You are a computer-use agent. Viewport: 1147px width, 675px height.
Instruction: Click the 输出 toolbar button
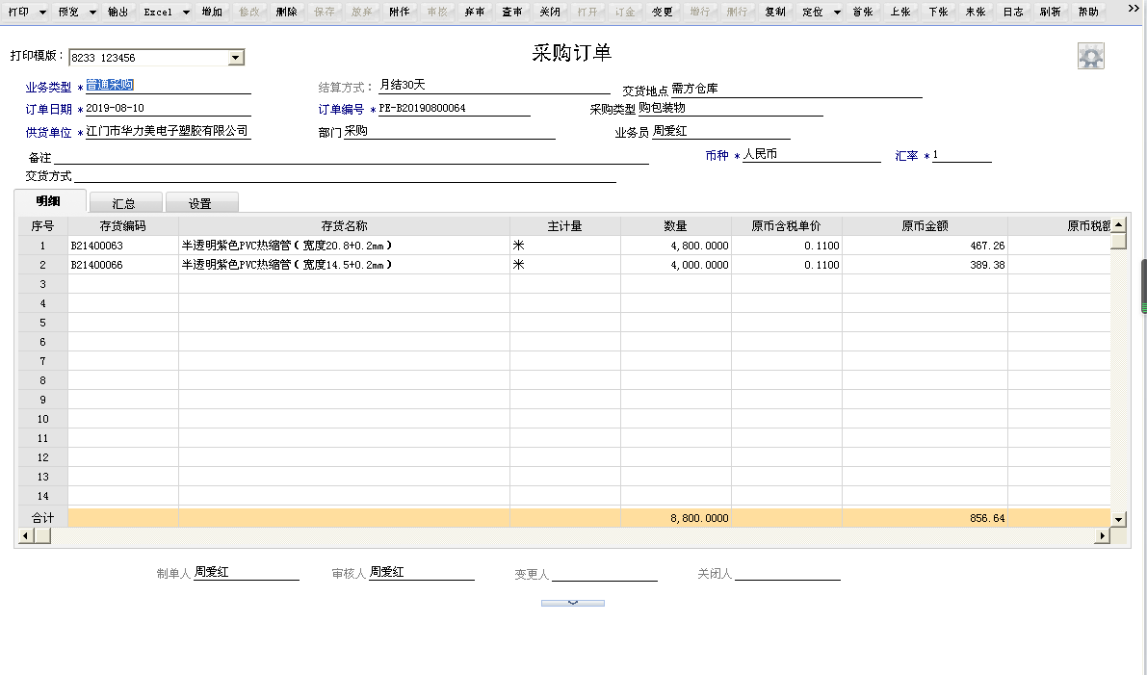click(117, 12)
